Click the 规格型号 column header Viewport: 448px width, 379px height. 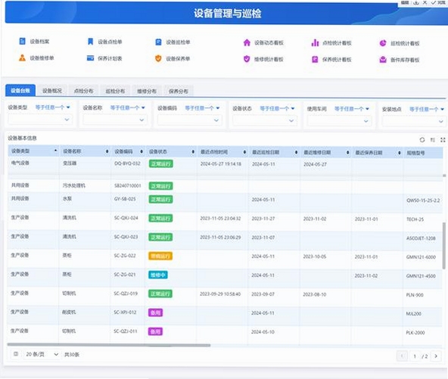click(423, 153)
